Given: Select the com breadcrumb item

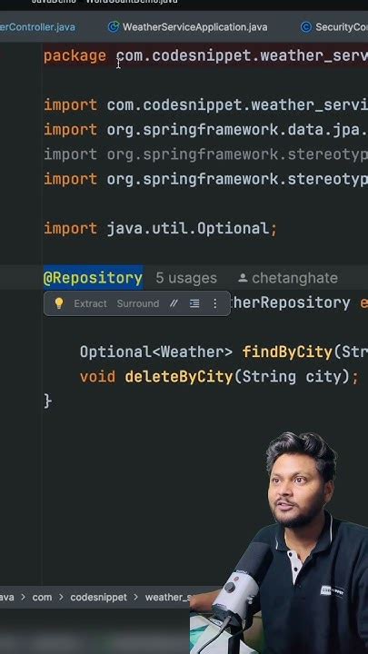Looking at the screenshot, I should coord(42,598).
